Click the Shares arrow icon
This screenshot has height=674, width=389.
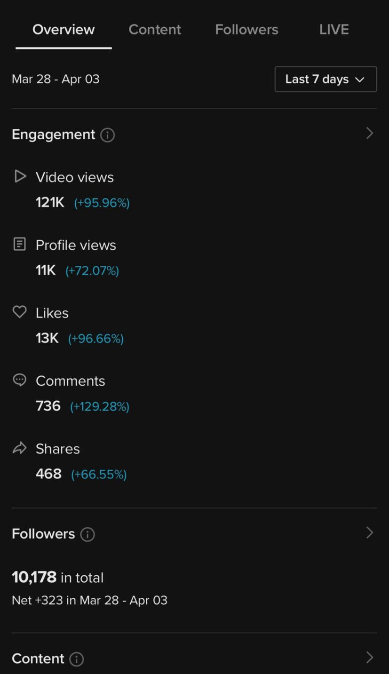tap(19, 448)
